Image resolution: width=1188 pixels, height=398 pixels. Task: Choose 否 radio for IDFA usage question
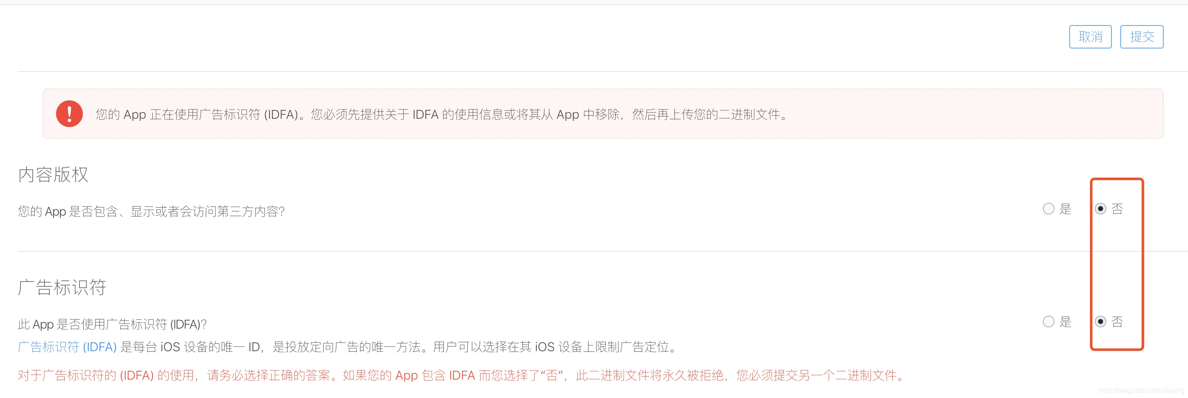point(1100,321)
